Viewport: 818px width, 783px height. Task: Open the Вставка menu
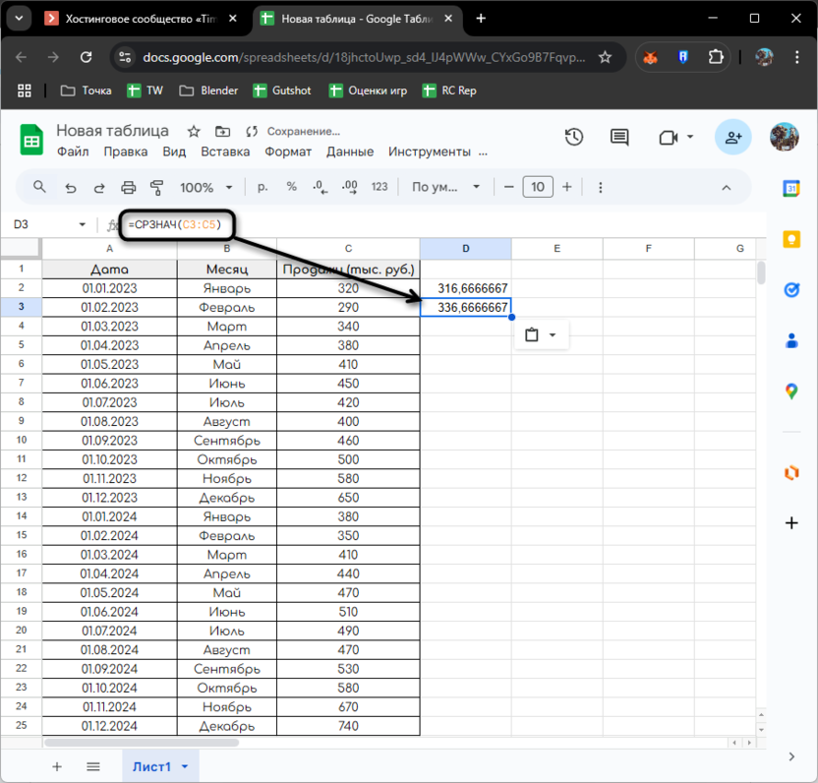click(x=225, y=151)
